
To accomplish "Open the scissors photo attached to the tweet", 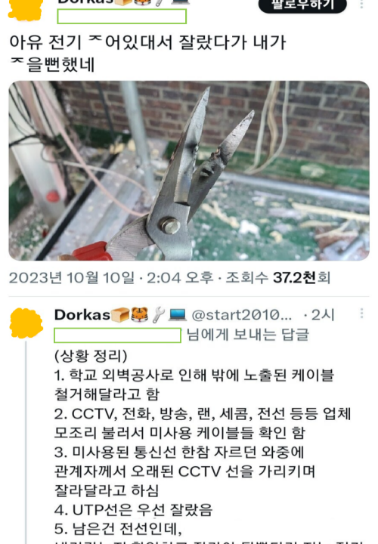I will (189, 171).
